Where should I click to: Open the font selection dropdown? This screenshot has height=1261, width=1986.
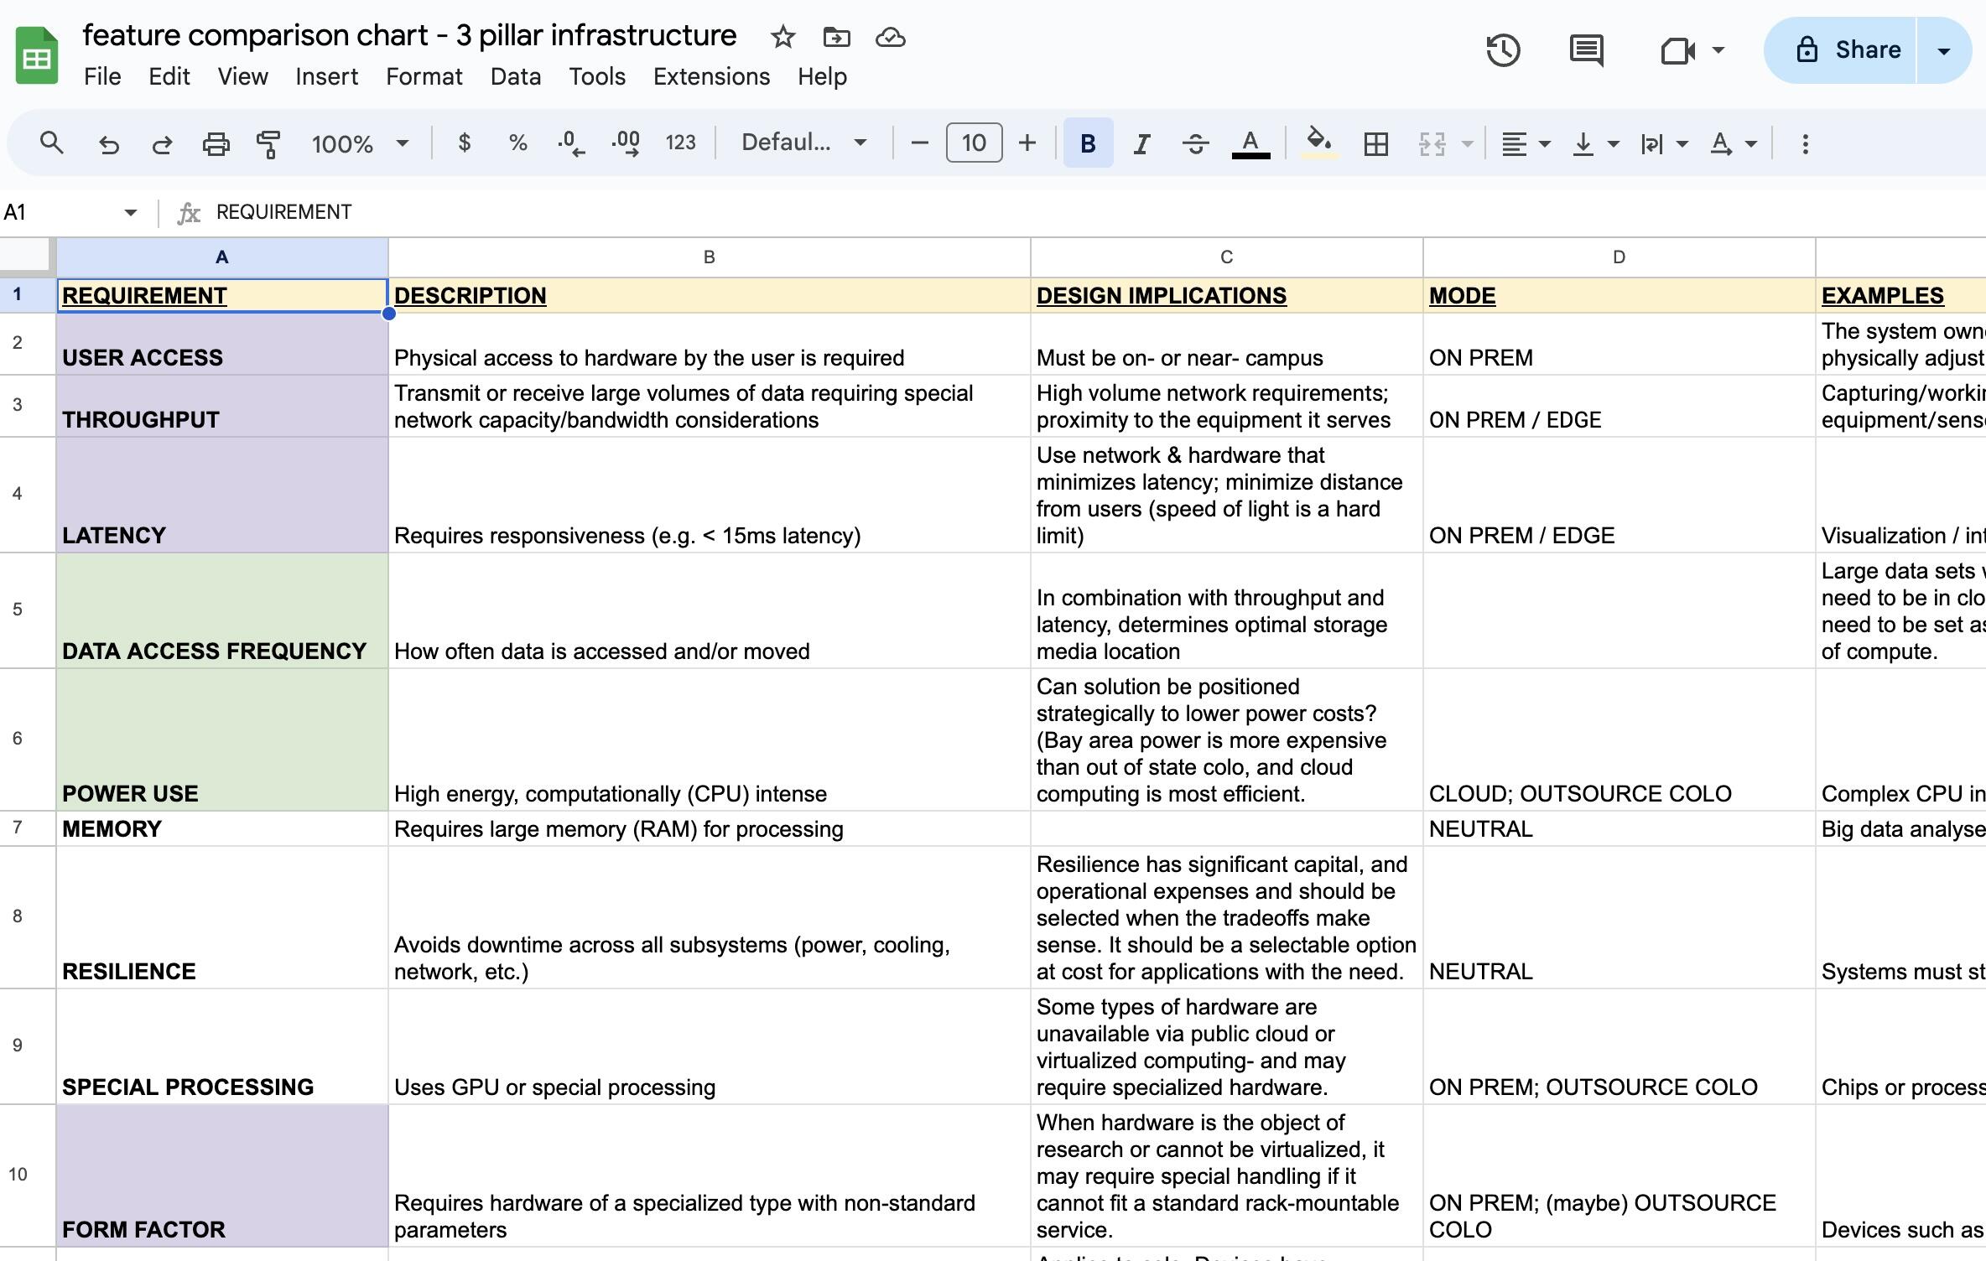click(801, 143)
